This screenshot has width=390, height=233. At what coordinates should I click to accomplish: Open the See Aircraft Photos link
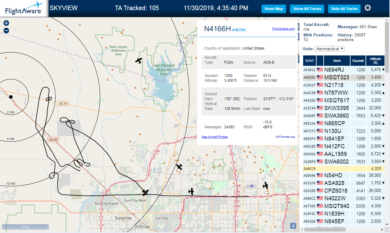click(214, 137)
